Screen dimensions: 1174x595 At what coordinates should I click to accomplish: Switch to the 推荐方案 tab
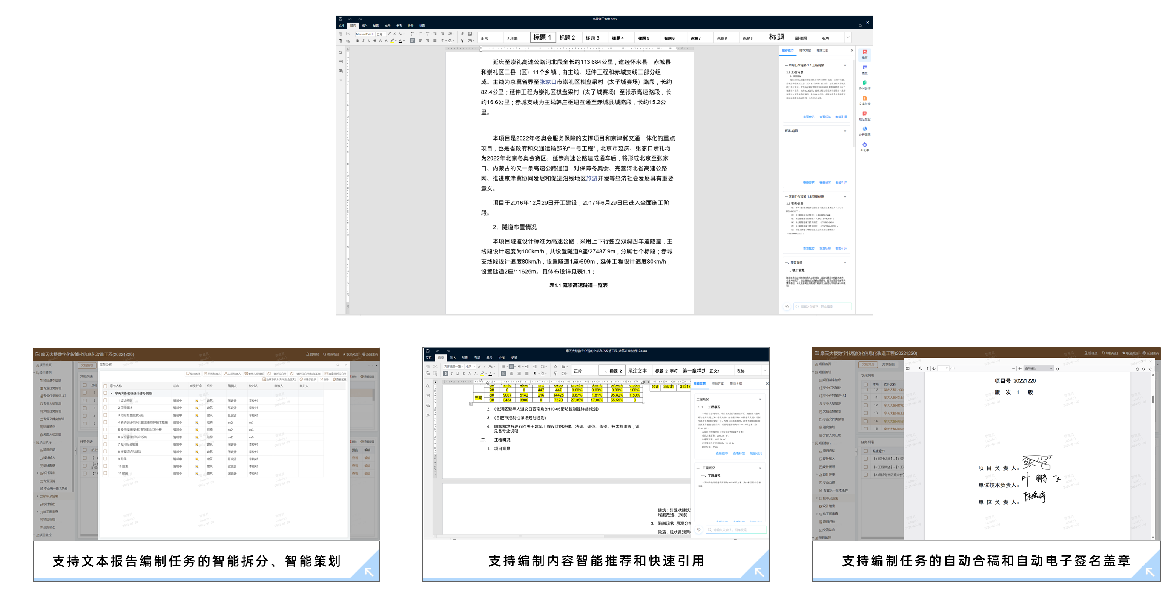click(804, 51)
